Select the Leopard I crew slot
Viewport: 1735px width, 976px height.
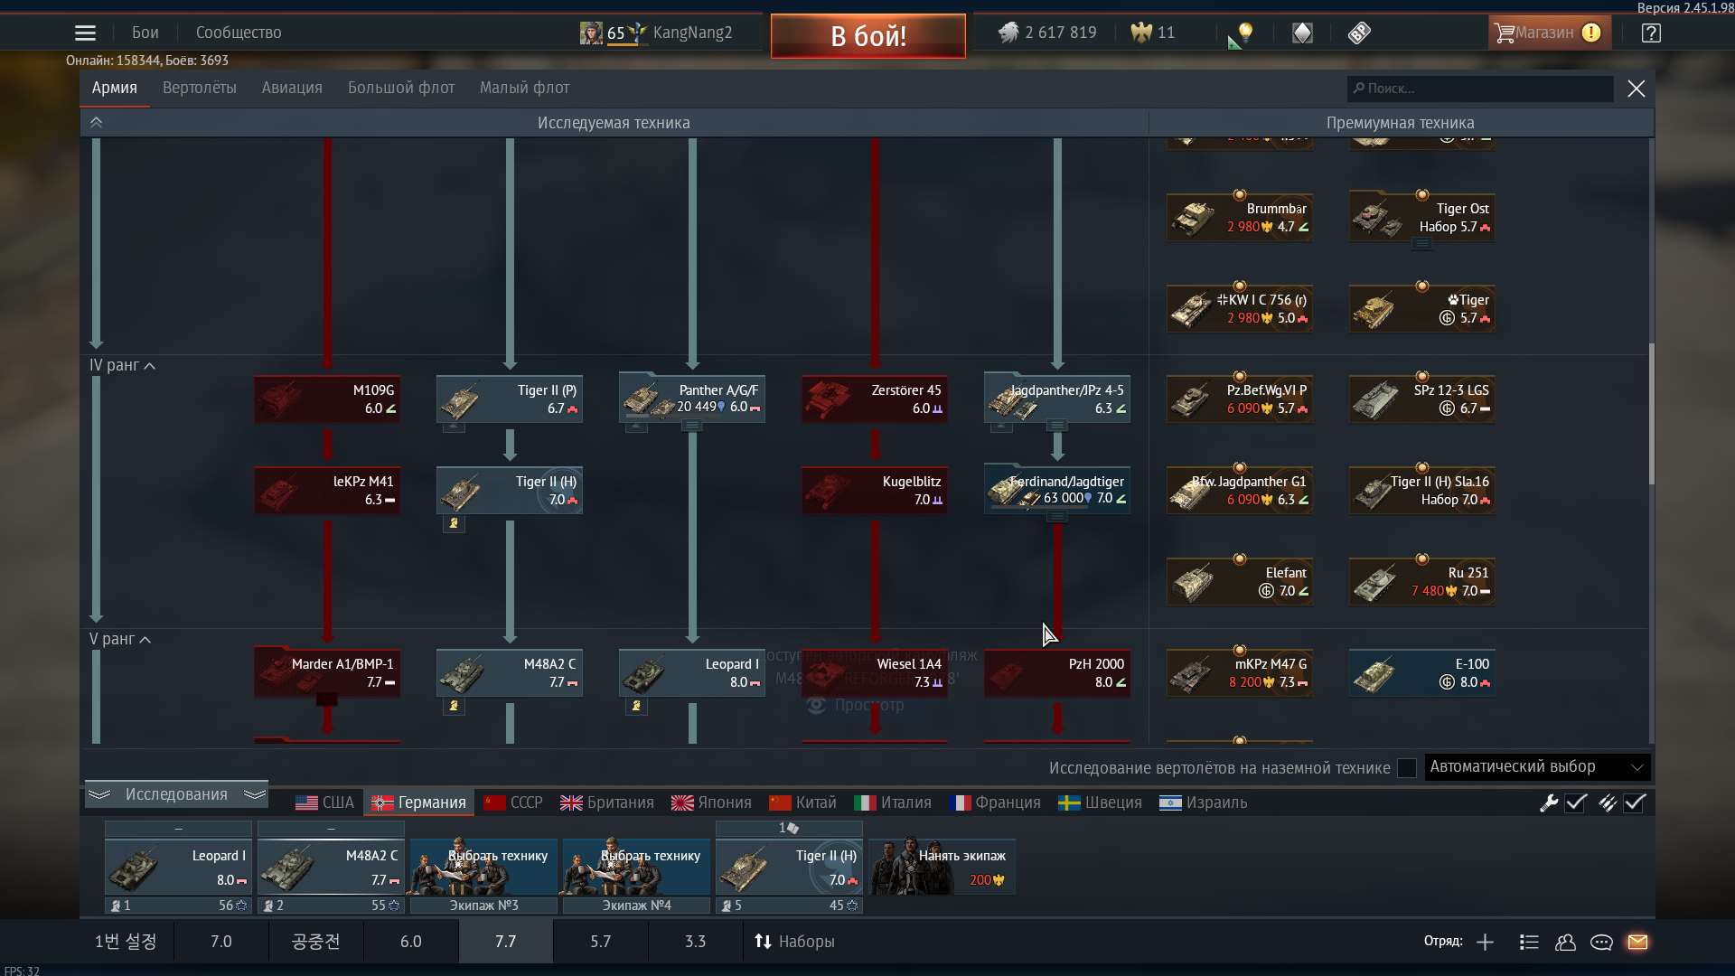[x=178, y=867]
